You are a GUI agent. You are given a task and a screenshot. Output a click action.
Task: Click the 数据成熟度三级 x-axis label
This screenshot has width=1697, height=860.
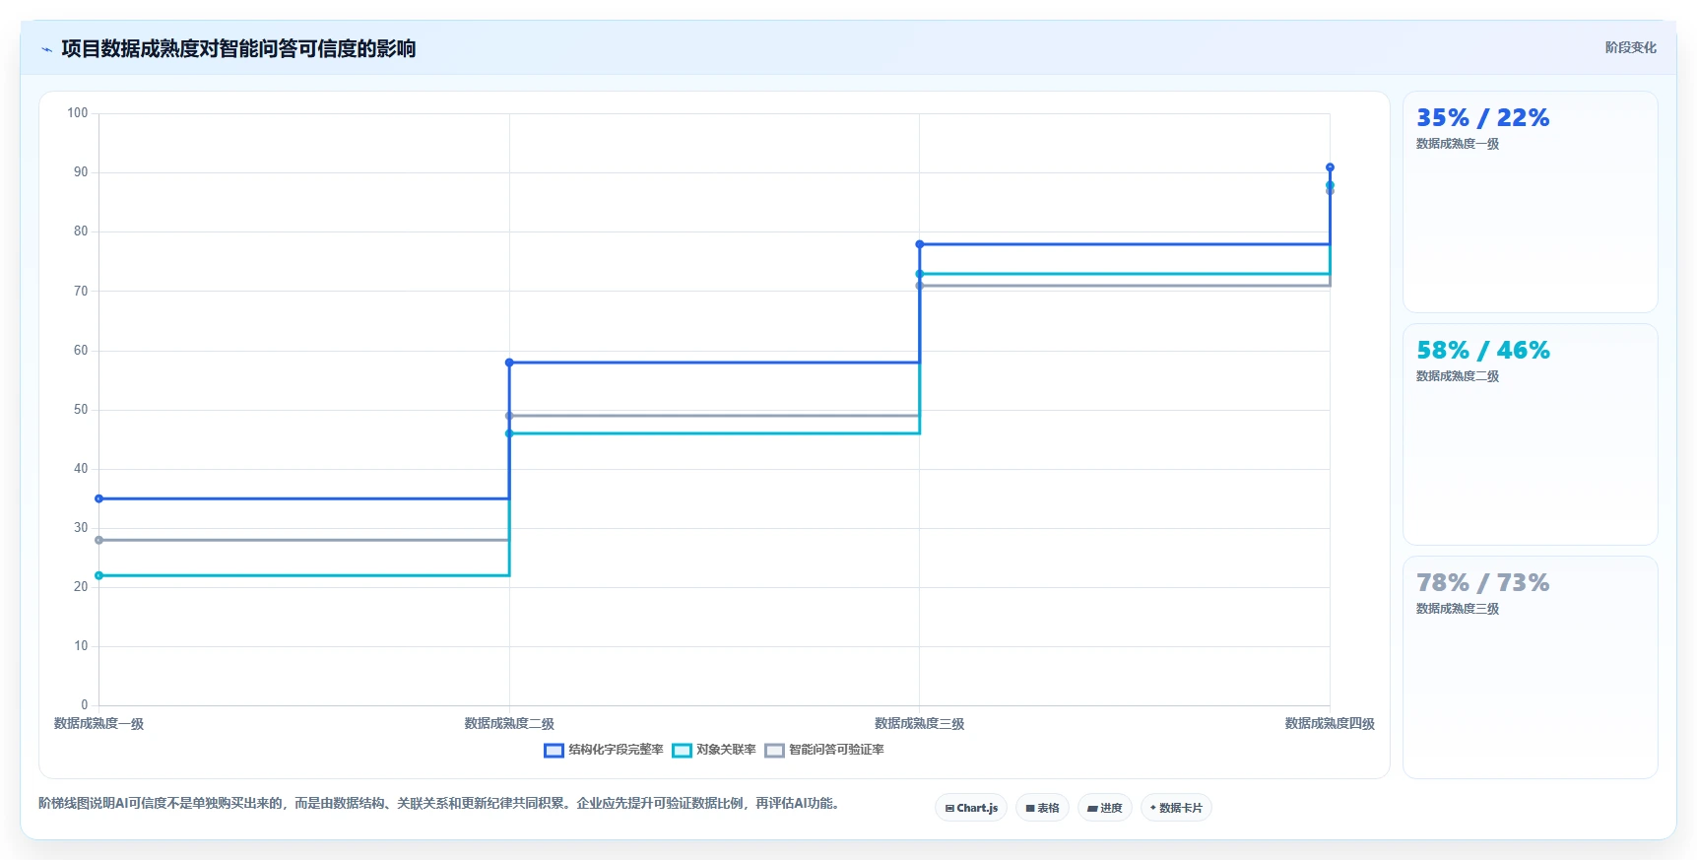(920, 724)
